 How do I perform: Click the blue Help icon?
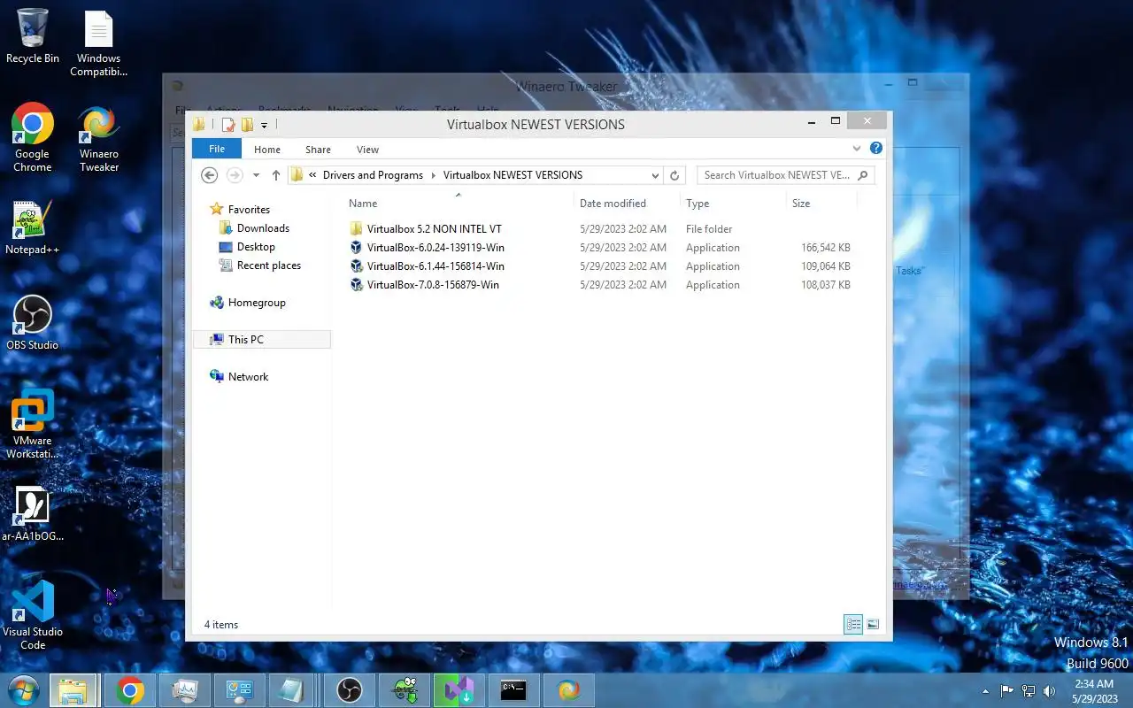[x=876, y=149]
